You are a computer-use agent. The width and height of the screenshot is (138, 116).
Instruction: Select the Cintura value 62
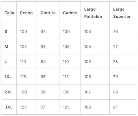coord(43,32)
